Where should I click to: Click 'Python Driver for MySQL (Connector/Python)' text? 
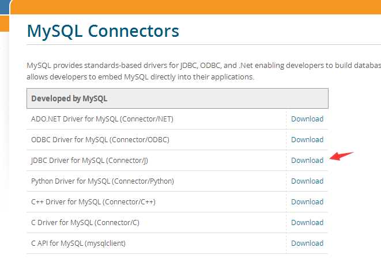click(103, 181)
